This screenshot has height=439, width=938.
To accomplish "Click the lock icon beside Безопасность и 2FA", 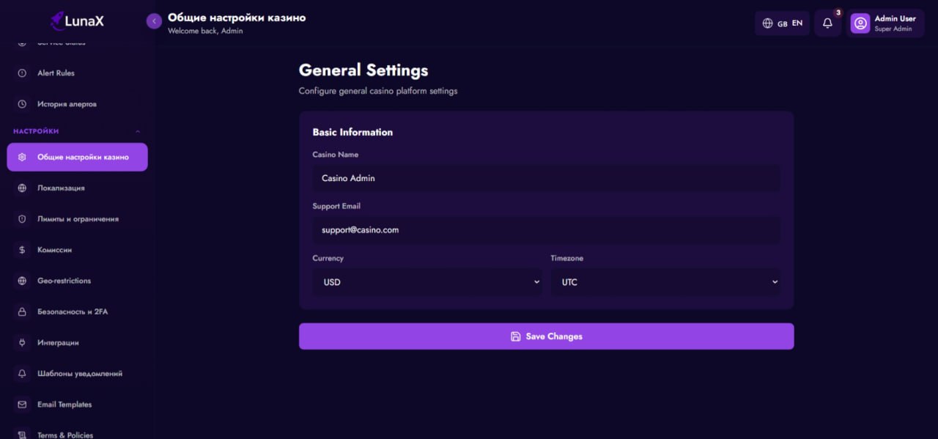I will click(x=22, y=311).
